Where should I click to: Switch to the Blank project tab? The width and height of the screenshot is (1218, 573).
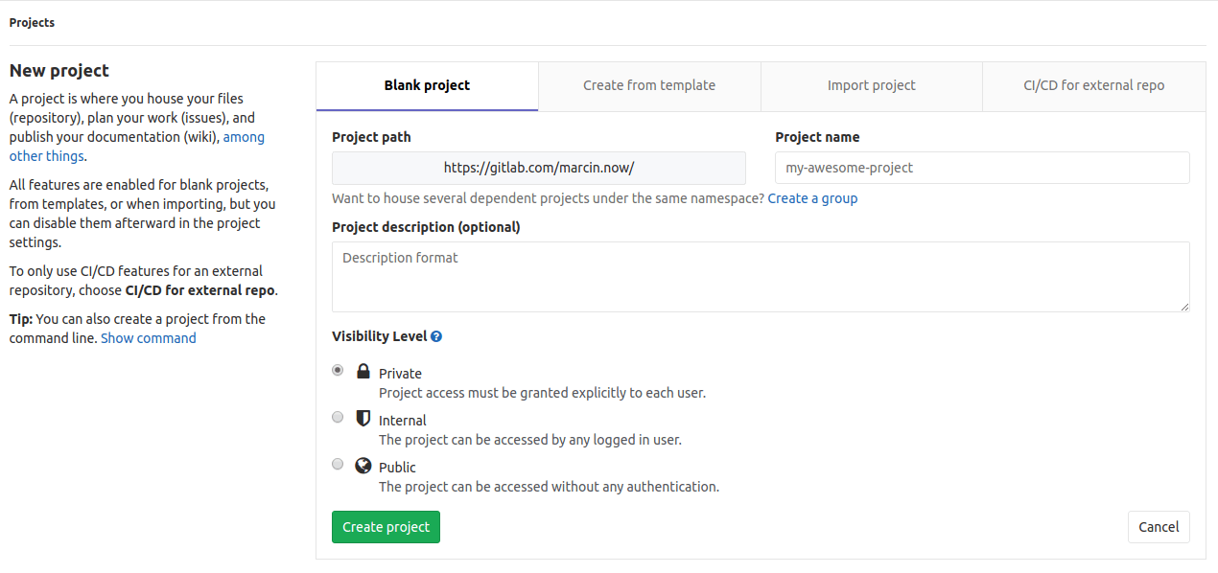[427, 86]
